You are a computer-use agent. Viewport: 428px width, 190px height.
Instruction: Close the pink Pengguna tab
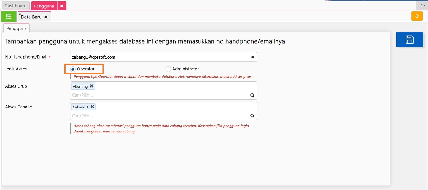tap(62, 6)
